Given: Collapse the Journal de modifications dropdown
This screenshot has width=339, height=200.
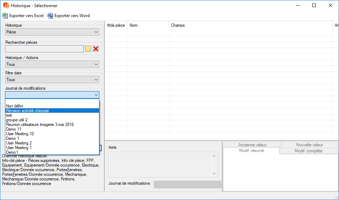Looking at the screenshot, I should pos(96,95).
